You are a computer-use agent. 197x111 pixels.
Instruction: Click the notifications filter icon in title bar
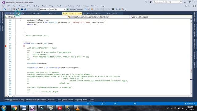coord(146,2)
